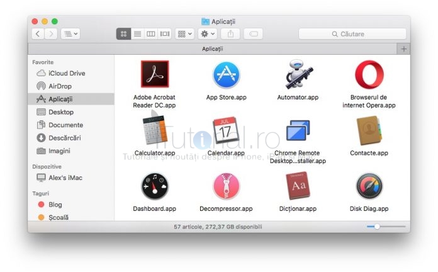The image size is (438, 272).
Task: Open iCloud Drive in sidebar
Action: [x=71, y=73]
